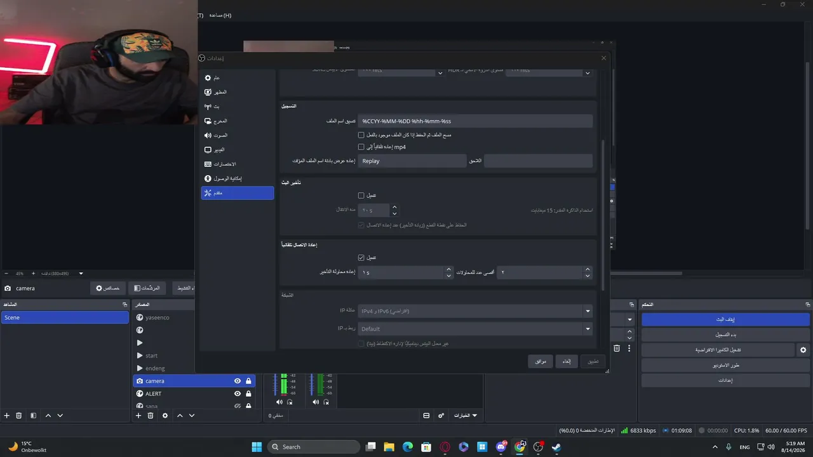Open source properties gear in Sources toolbar
This screenshot has width=813, height=457.
click(x=165, y=416)
